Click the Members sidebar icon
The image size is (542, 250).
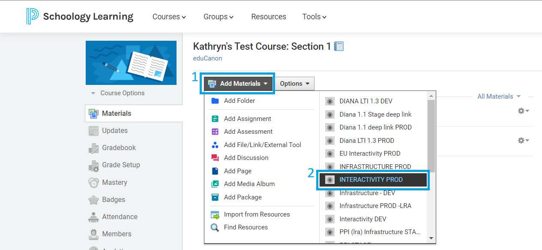tap(93, 234)
